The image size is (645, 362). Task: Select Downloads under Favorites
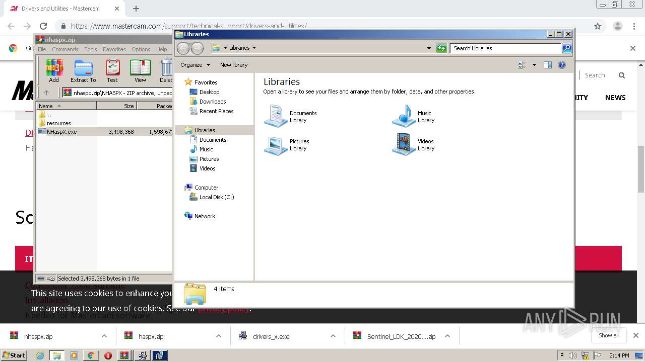[x=212, y=102]
